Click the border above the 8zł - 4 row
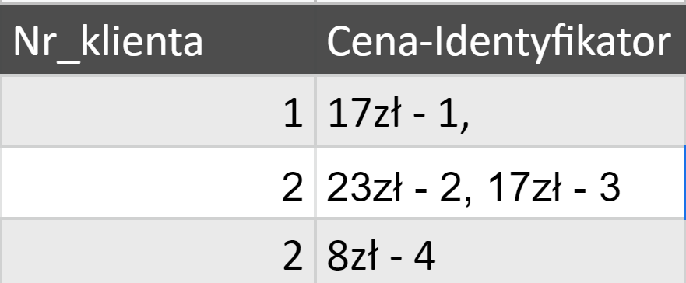The height and width of the screenshot is (283, 686). [343, 218]
